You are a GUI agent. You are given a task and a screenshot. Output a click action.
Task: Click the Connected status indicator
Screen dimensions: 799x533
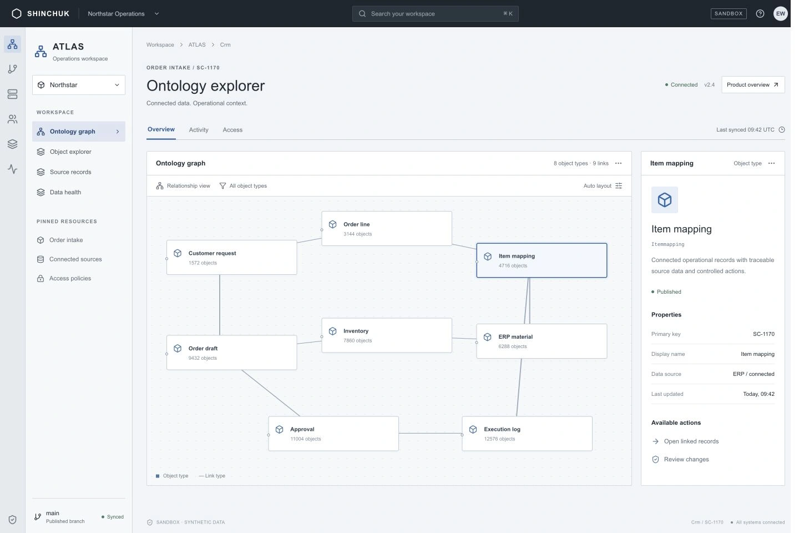coord(681,85)
